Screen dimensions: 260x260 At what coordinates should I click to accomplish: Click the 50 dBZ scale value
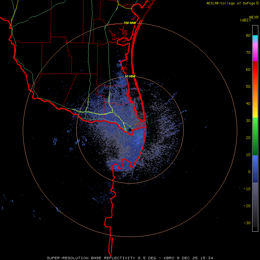coord(248,87)
